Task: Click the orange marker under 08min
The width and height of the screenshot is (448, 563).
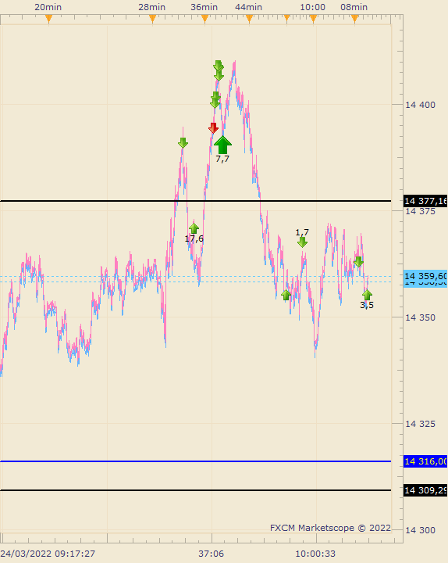Action: coord(355,20)
